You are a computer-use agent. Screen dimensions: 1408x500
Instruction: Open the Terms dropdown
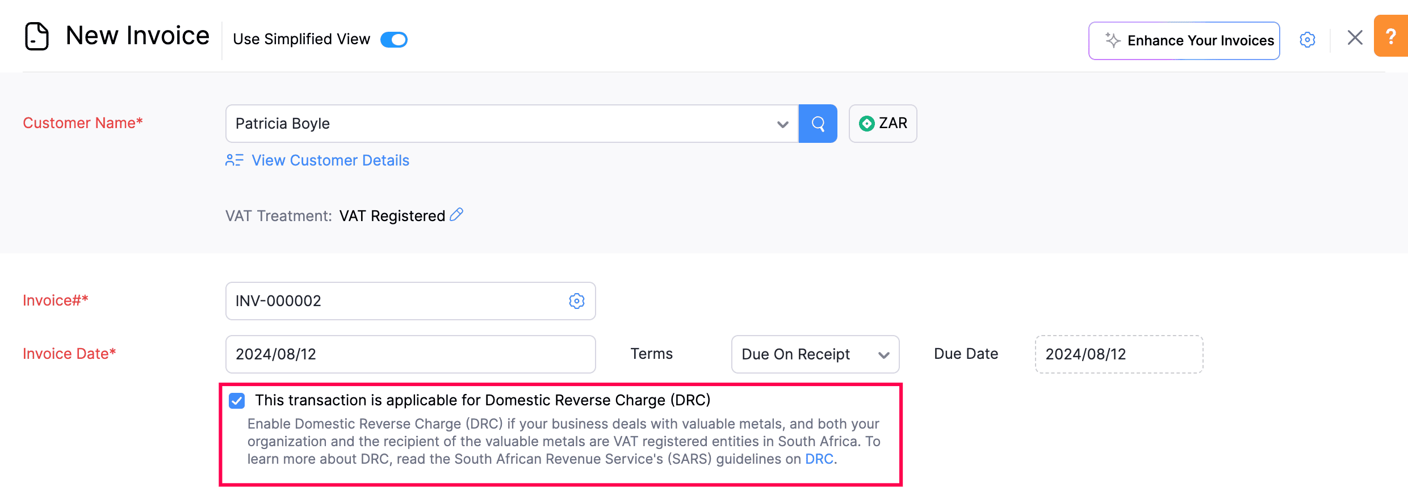(x=815, y=354)
